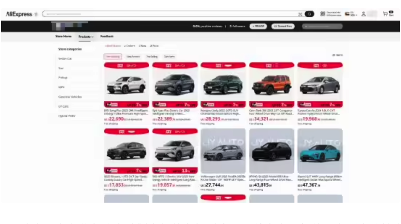The width and height of the screenshot is (401, 224).
Task: Toggle the second filter chip after Free shipping
Action: pyautogui.click(x=133, y=57)
